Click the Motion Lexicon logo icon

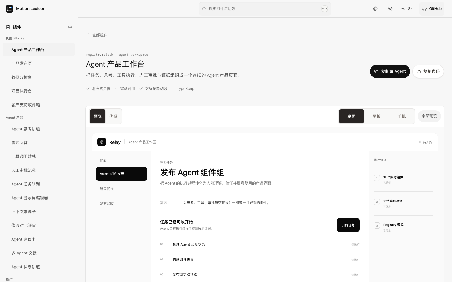pyautogui.click(x=9, y=9)
